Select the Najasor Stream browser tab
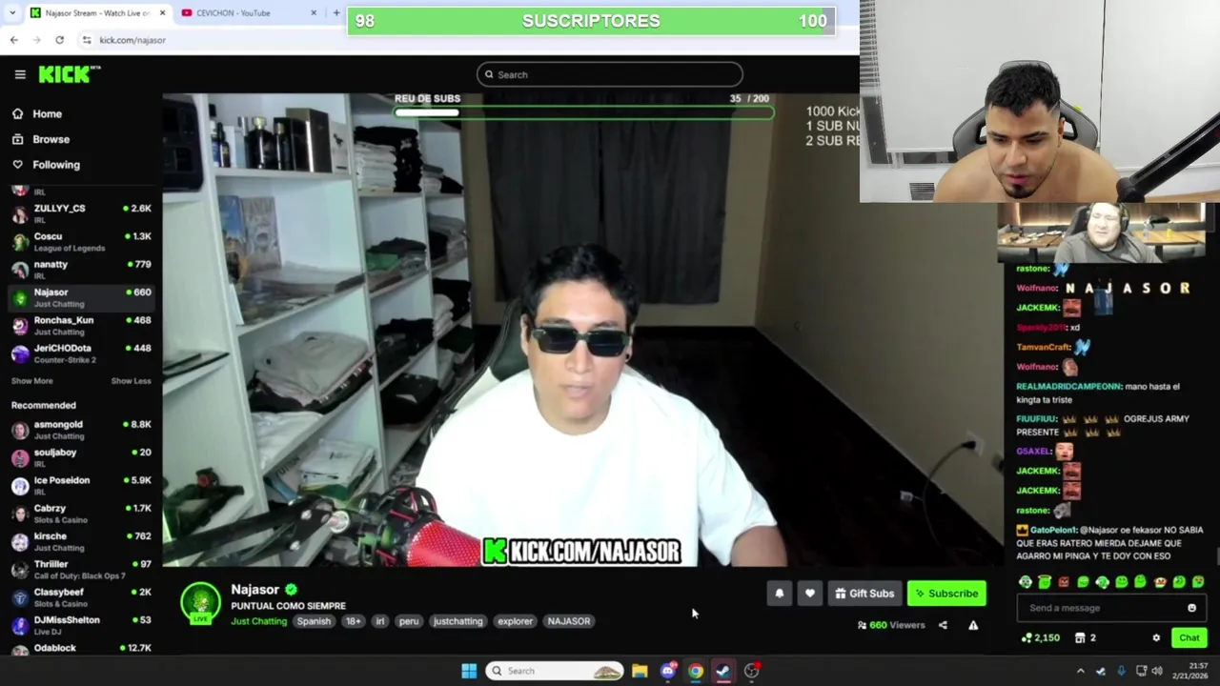This screenshot has height=686, width=1220. coord(96,13)
